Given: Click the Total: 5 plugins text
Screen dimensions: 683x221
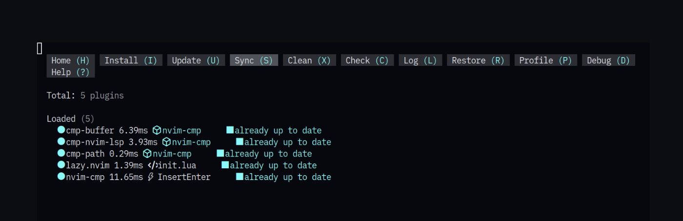Looking at the screenshot, I should point(85,96).
